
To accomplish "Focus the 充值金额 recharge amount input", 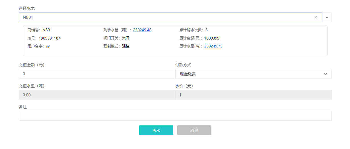I will click(97, 74).
